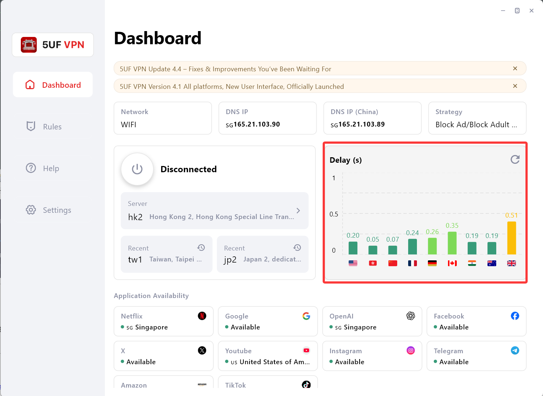Click the Telegram icon
Viewport: 543px width, 396px height.
[x=515, y=350]
